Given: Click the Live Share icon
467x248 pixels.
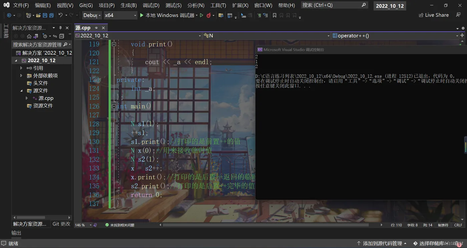Looking at the screenshot, I should tap(421, 15).
